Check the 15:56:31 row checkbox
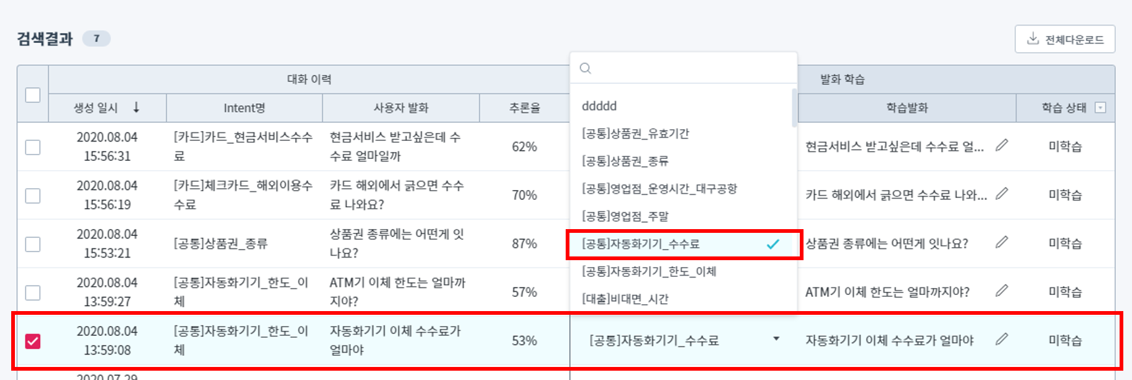 [x=33, y=147]
